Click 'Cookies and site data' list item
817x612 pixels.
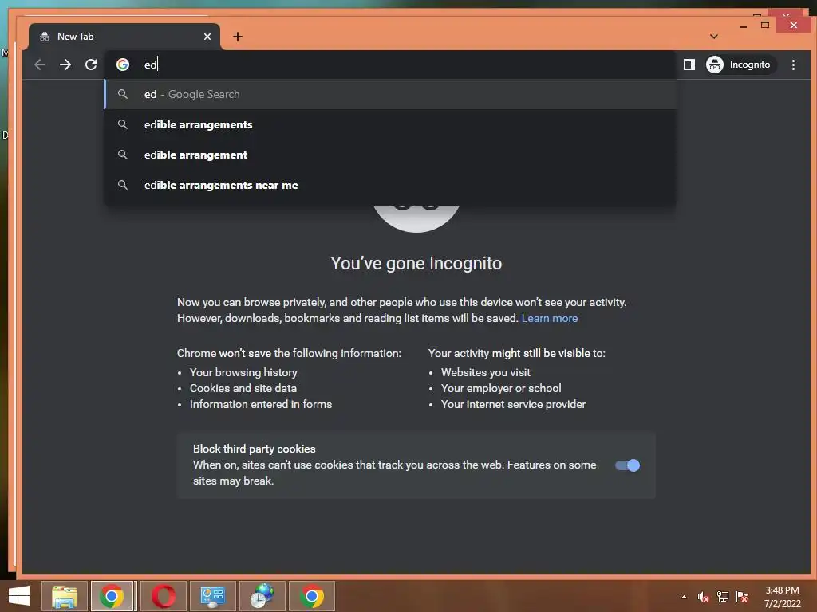[243, 388]
